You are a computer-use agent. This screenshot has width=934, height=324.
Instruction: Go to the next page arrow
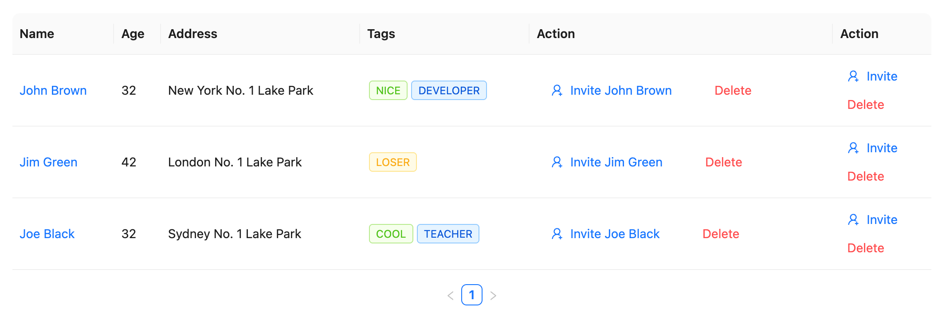point(493,295)
